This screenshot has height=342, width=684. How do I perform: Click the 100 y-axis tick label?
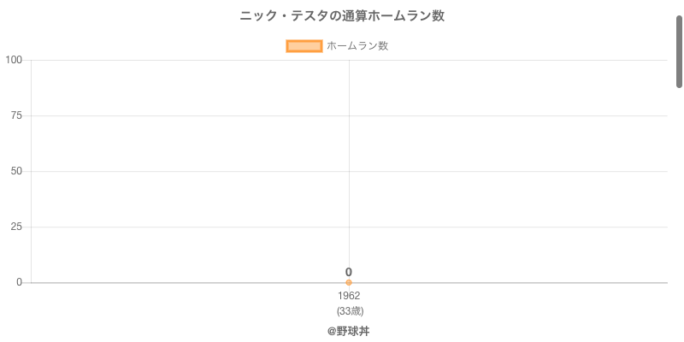14,60
